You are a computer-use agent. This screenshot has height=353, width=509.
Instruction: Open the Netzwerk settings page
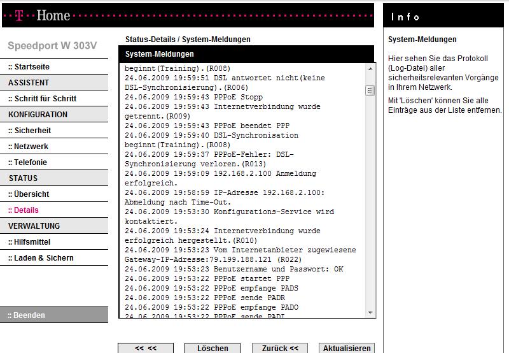click(x=28, y=147)
